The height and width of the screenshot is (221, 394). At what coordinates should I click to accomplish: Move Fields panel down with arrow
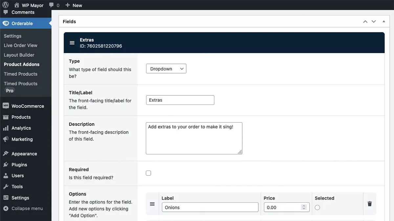374,22
